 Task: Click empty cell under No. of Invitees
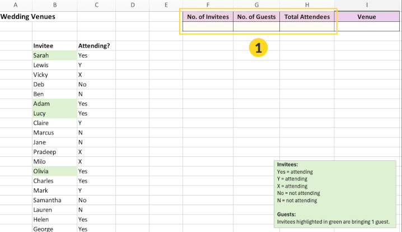208,26
